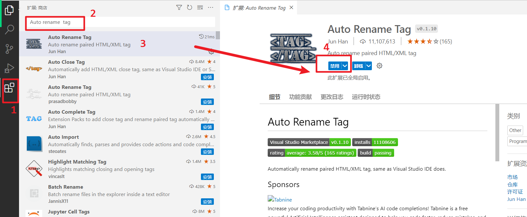Image resolution: width=527 pixels, height=217 pixels.
Task: Open the more actions ellipsis menu
Action: tap(211, 7)
